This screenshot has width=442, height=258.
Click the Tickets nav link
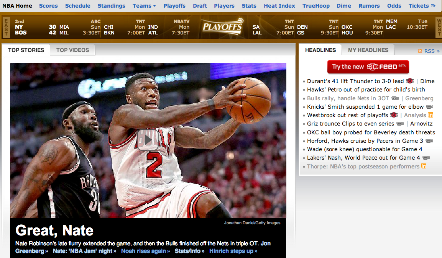pyautogui.click(x=419, y=6)
